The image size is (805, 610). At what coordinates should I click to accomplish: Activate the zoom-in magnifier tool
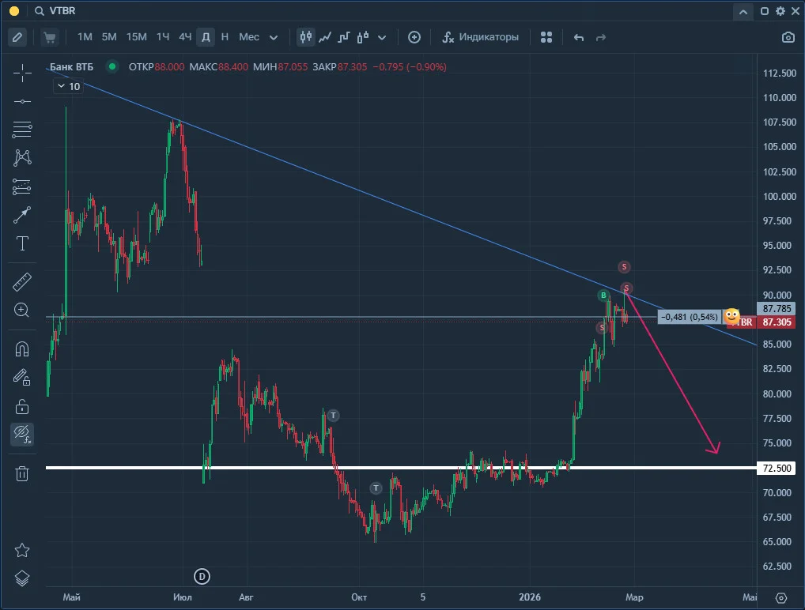pos(21,310)
